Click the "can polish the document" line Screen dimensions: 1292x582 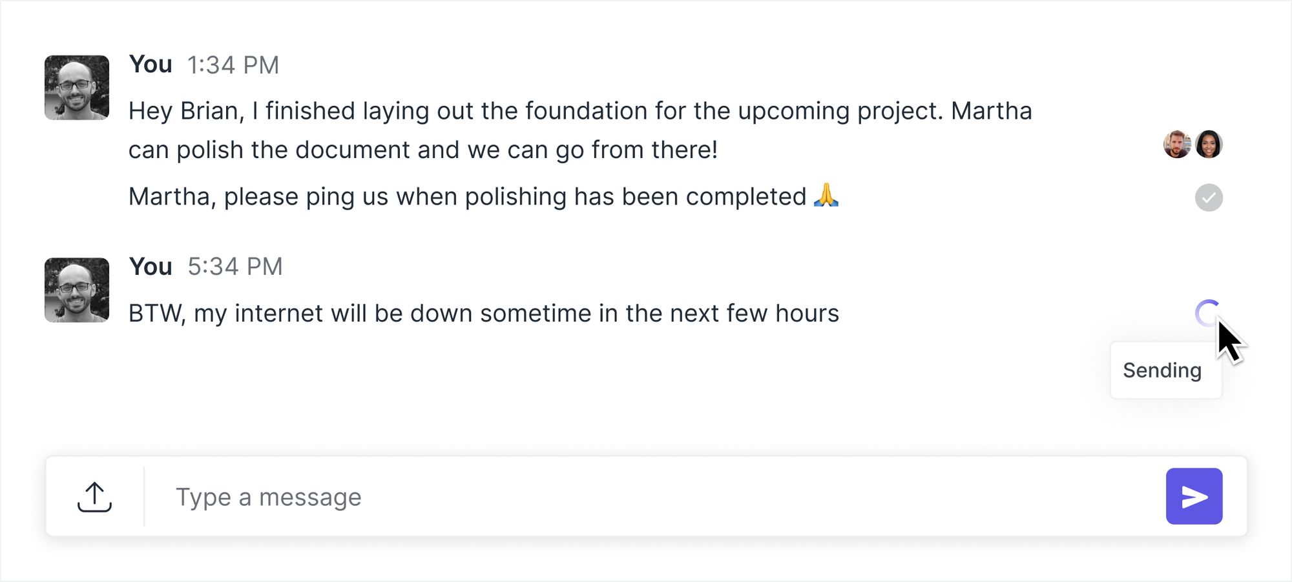click(x=423, y=150)
